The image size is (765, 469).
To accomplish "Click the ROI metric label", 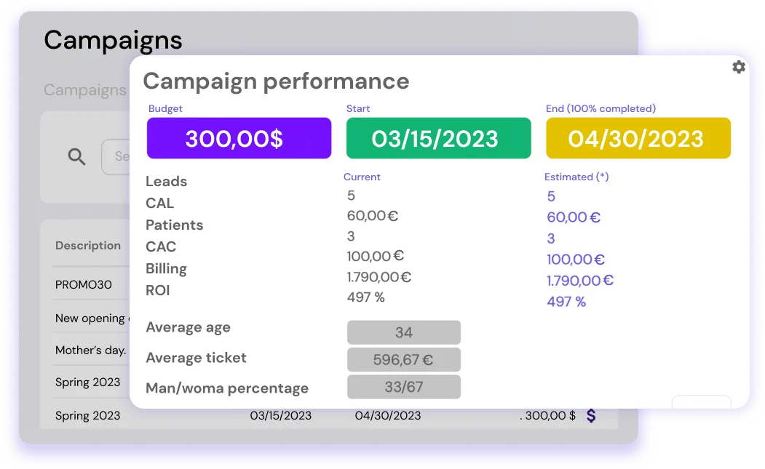I will coord(159,290).
